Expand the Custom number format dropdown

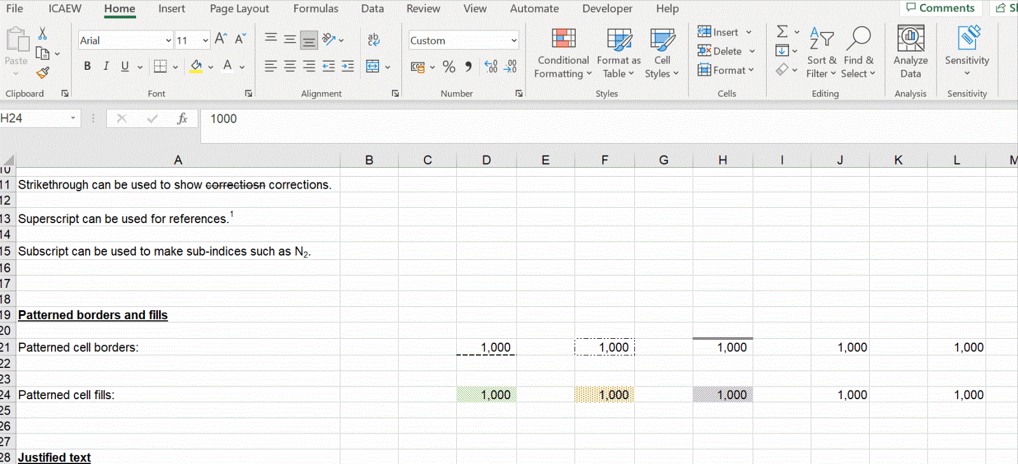pyautogui.click(x=513, y=41)
